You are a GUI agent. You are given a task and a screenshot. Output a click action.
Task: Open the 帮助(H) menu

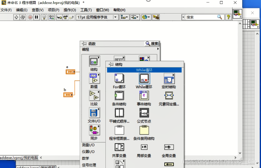[x=119, y=10]
